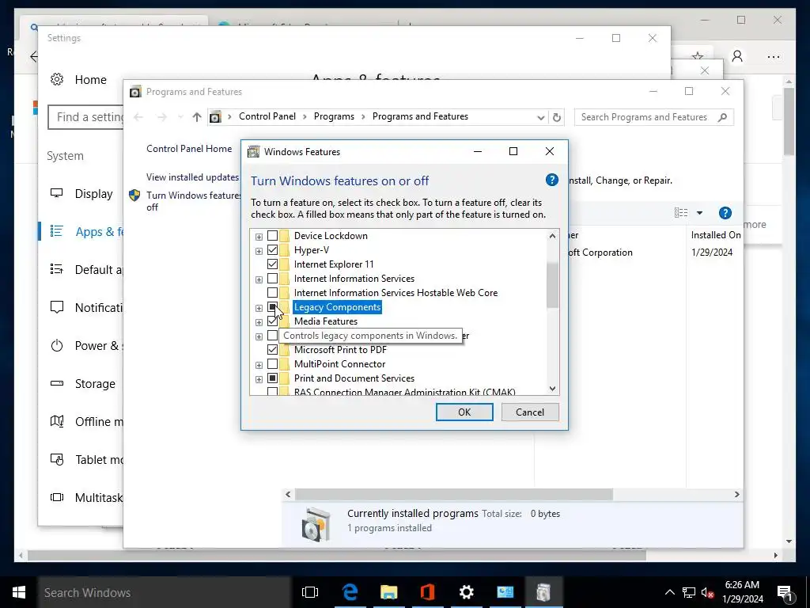Open the view options dropdown arrow
Viewport: 810px width, 608px height.
[699, 213]
